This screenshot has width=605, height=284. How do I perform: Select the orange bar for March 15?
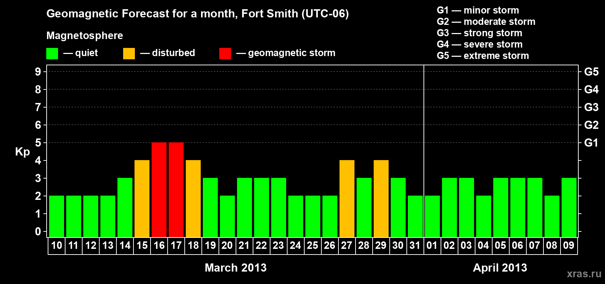142,198
